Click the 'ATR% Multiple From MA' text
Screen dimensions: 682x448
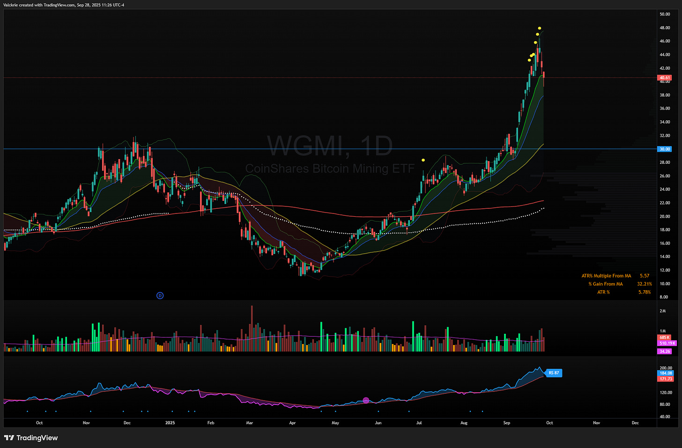coord(606,276)
